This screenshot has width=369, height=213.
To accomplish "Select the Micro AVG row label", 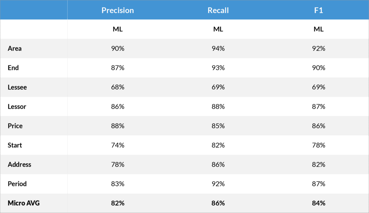I will pyautogui.click(x=24, y=203).
